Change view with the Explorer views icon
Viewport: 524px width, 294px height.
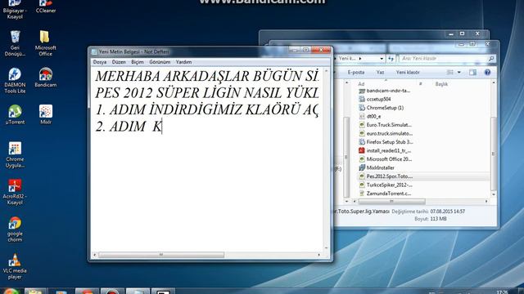coord(450,73)
